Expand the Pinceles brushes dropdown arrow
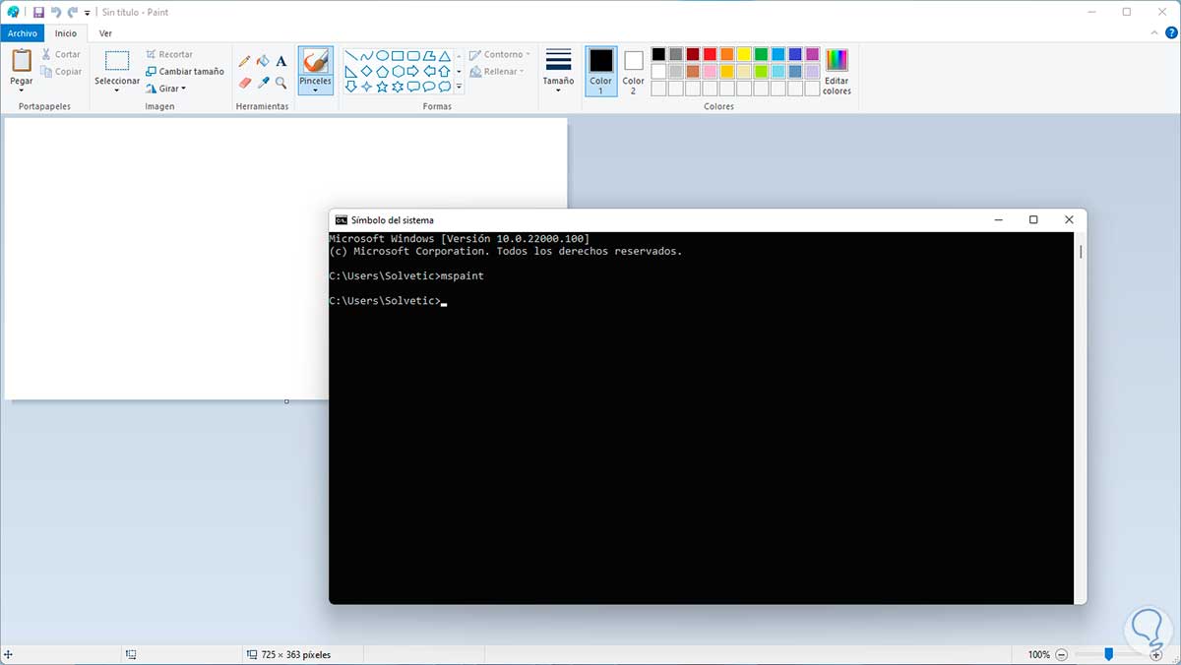This screenshot has height=665, width=1181. [315, 91]
